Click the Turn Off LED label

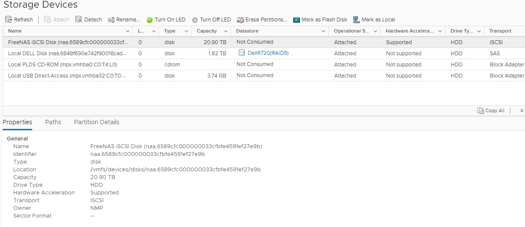point(215,20)
